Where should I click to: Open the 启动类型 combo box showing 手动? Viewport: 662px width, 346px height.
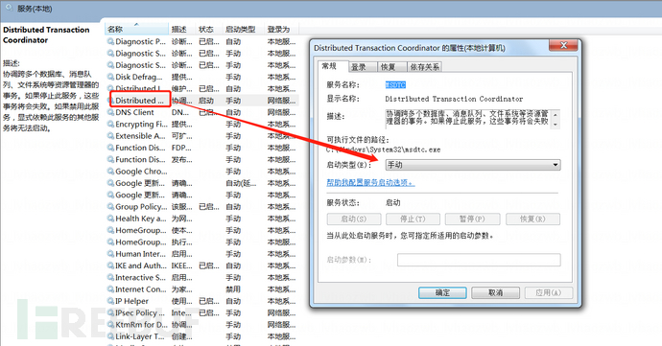[x=473, y=165]
